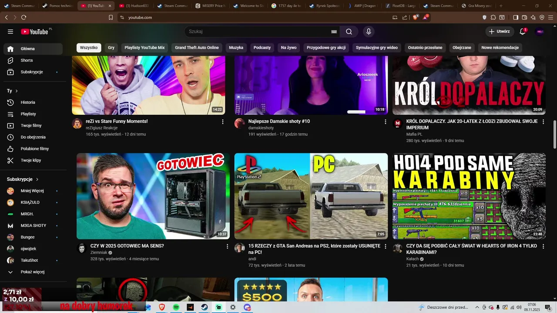Open Ziemniak channel avatar
557x313 pixels.
(81, 248)
